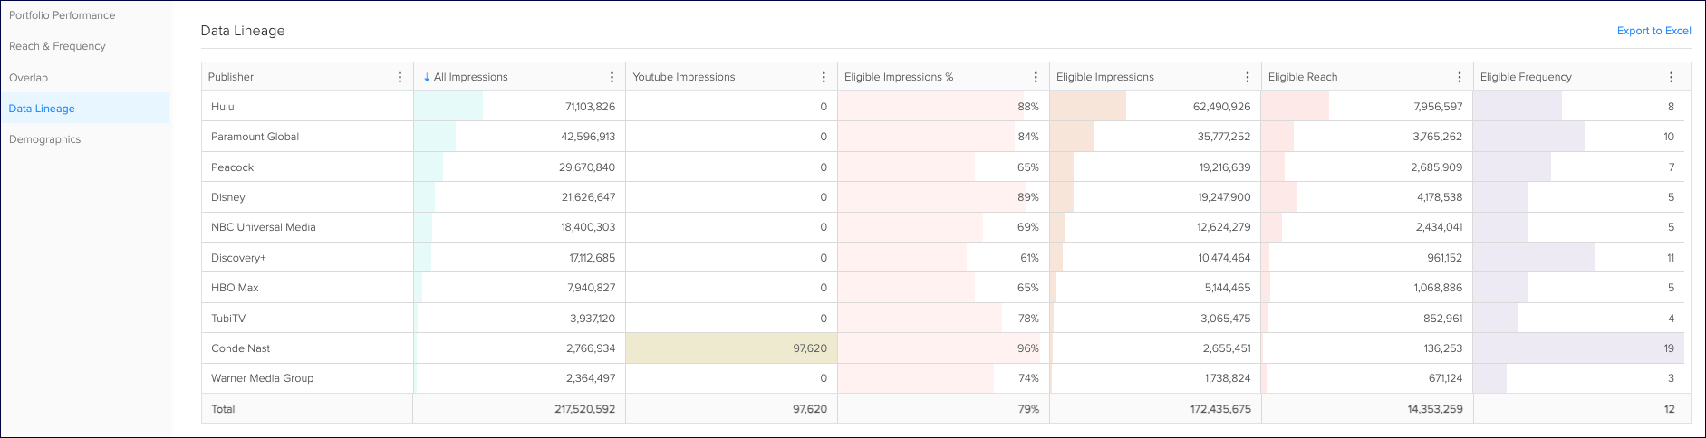
Task: Click Warner Media Group's 671,124 reach
Action: pyautogui.click(x=1445, y=378)
